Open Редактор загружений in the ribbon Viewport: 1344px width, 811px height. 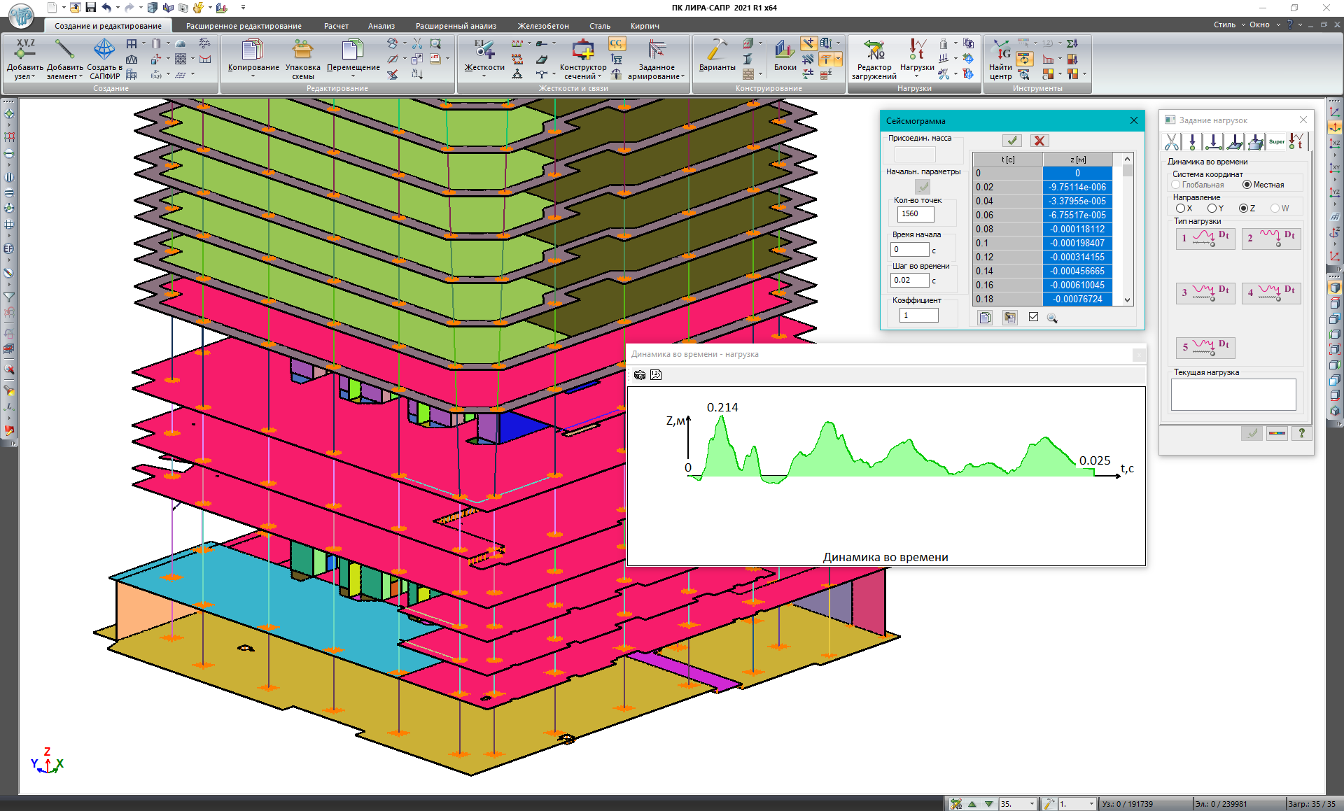coord(874,50)
